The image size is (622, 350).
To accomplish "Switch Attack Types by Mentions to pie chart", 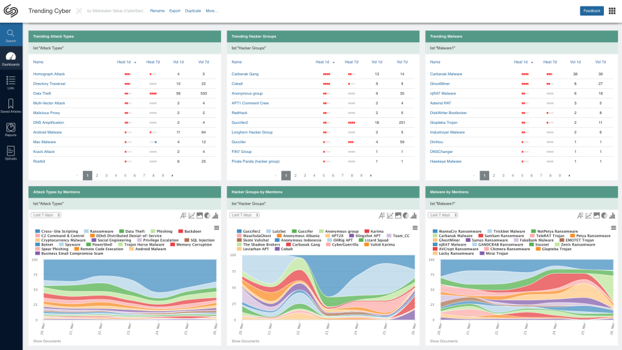I will (x=207, y=215).
